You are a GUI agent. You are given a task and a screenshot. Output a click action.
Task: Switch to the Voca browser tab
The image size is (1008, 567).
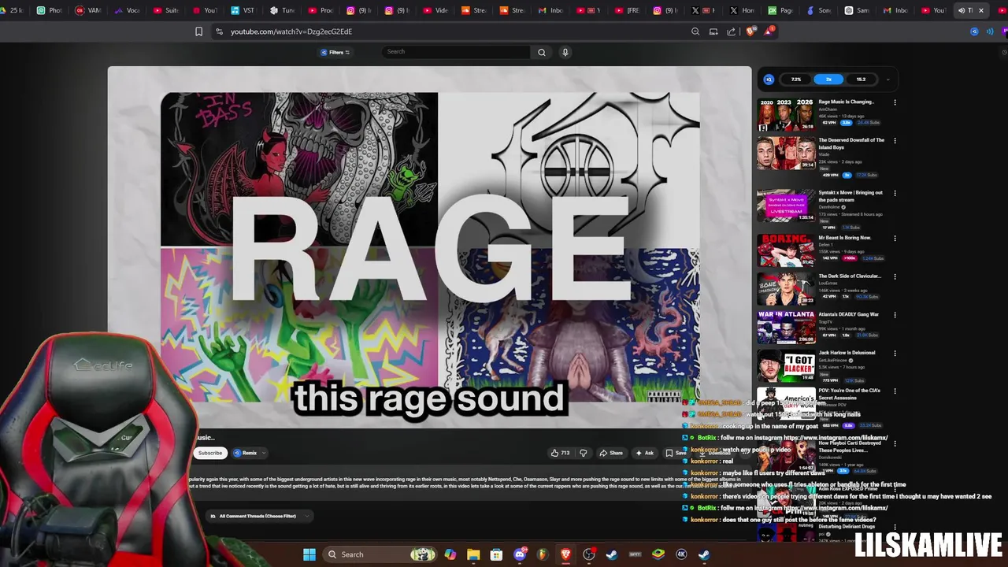click(x=128, y=10)
